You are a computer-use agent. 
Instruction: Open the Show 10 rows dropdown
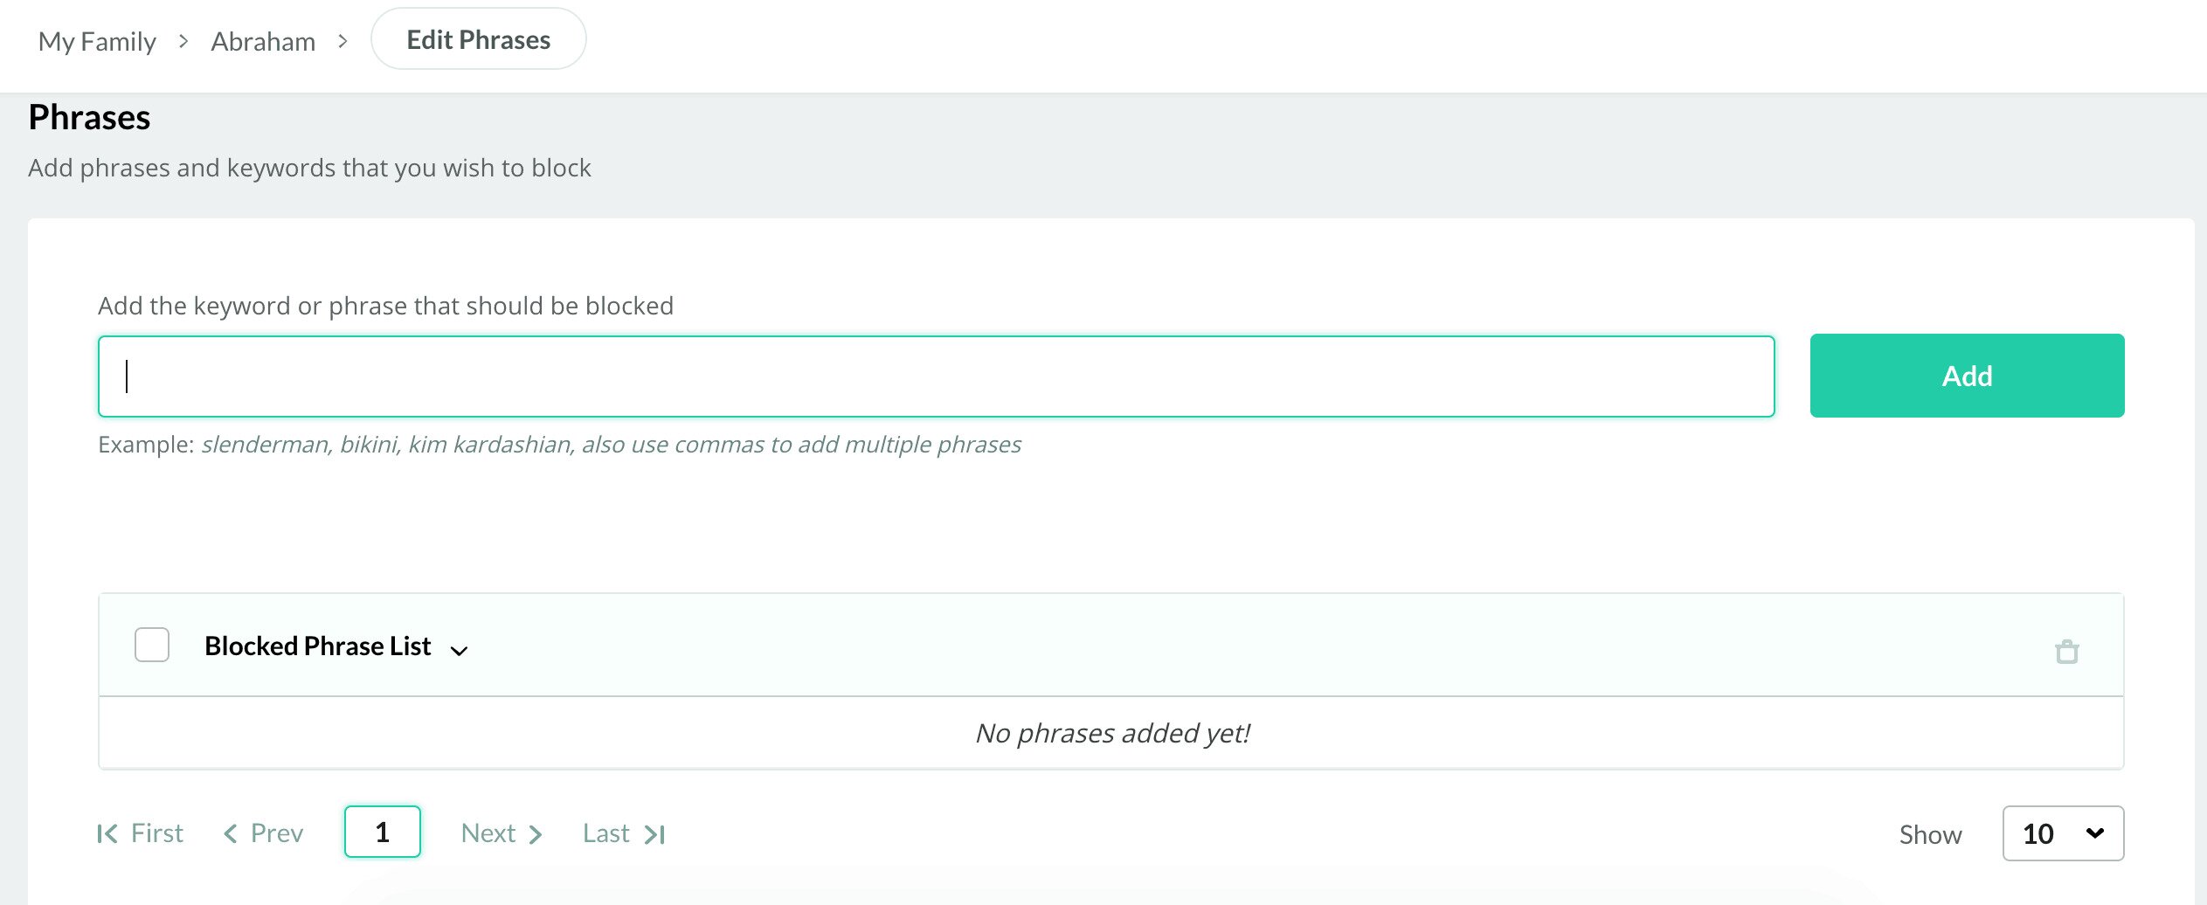click(x=2062, y=833)
